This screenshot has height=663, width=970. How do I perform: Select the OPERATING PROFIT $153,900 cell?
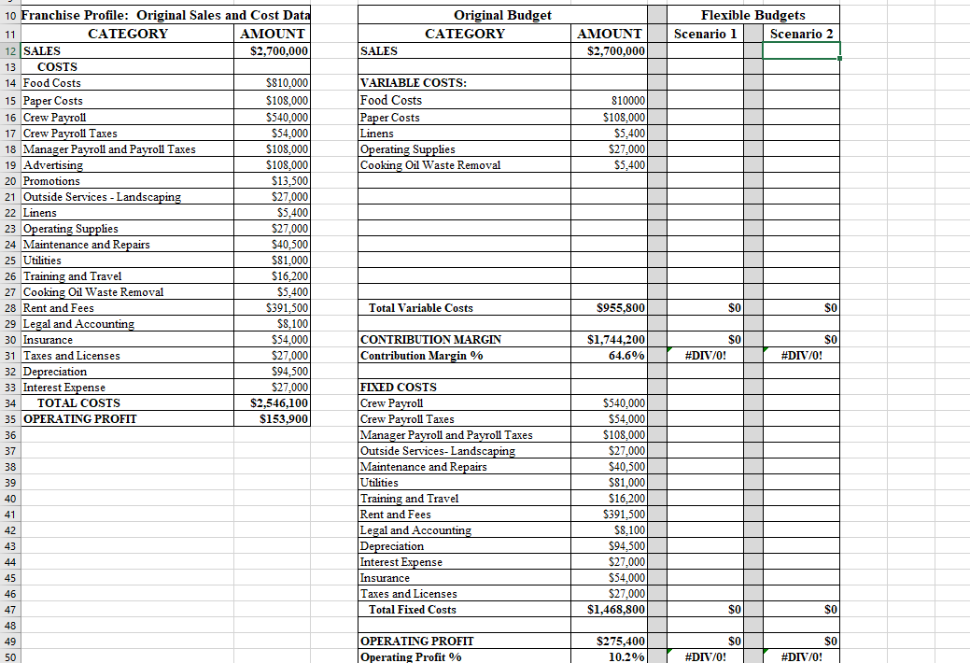[x=273, y=419]
